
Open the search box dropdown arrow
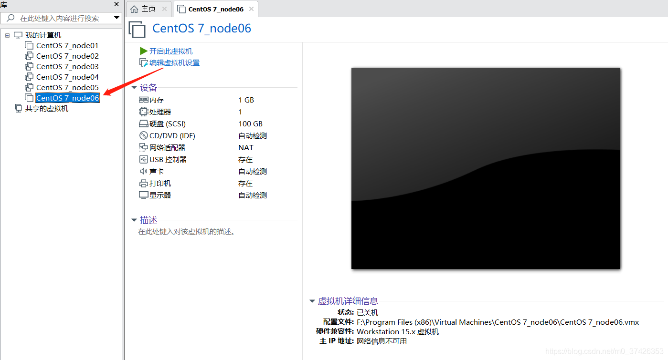click(x=117, y=18)
